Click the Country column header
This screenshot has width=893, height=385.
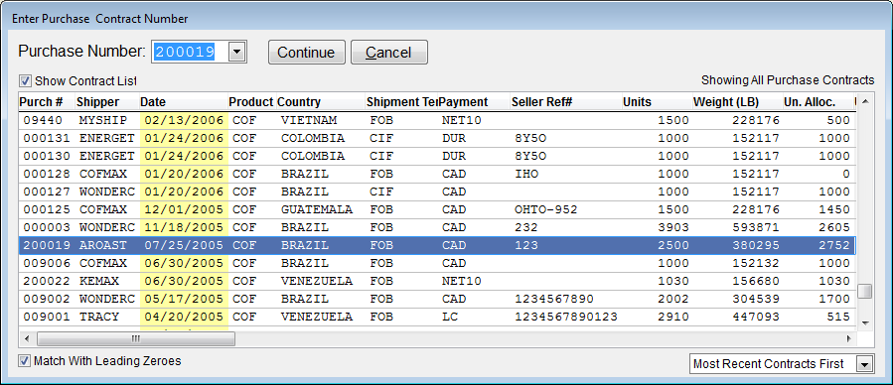pos(320,102)
